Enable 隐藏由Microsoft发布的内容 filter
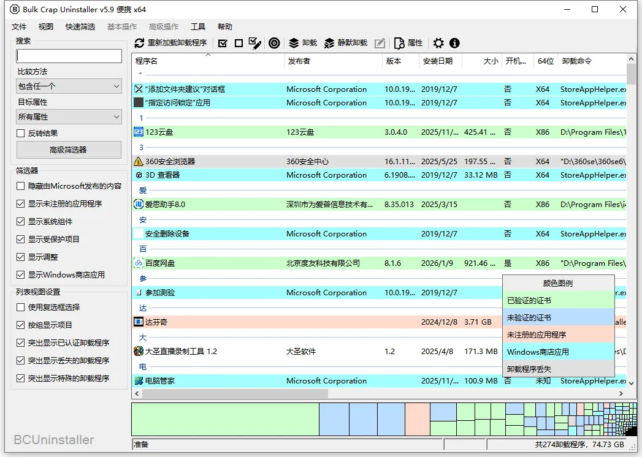Image resolution: width=642 pixels, height=457 pixels. point(20,186)
